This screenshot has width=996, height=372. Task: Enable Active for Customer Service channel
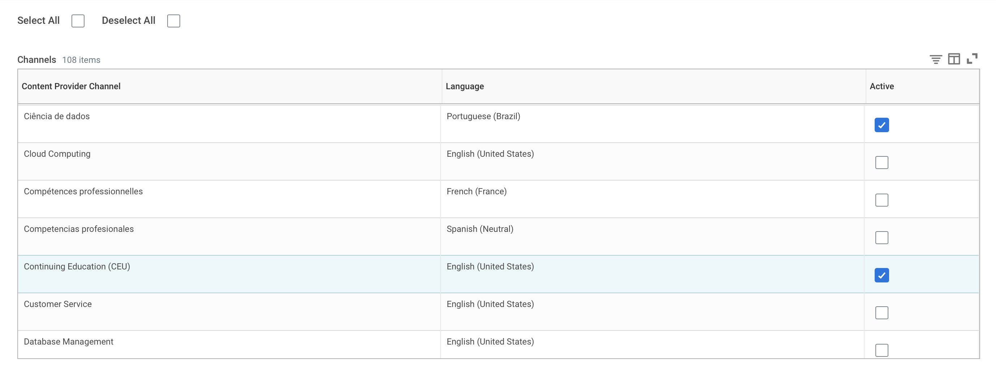[882, 312]
